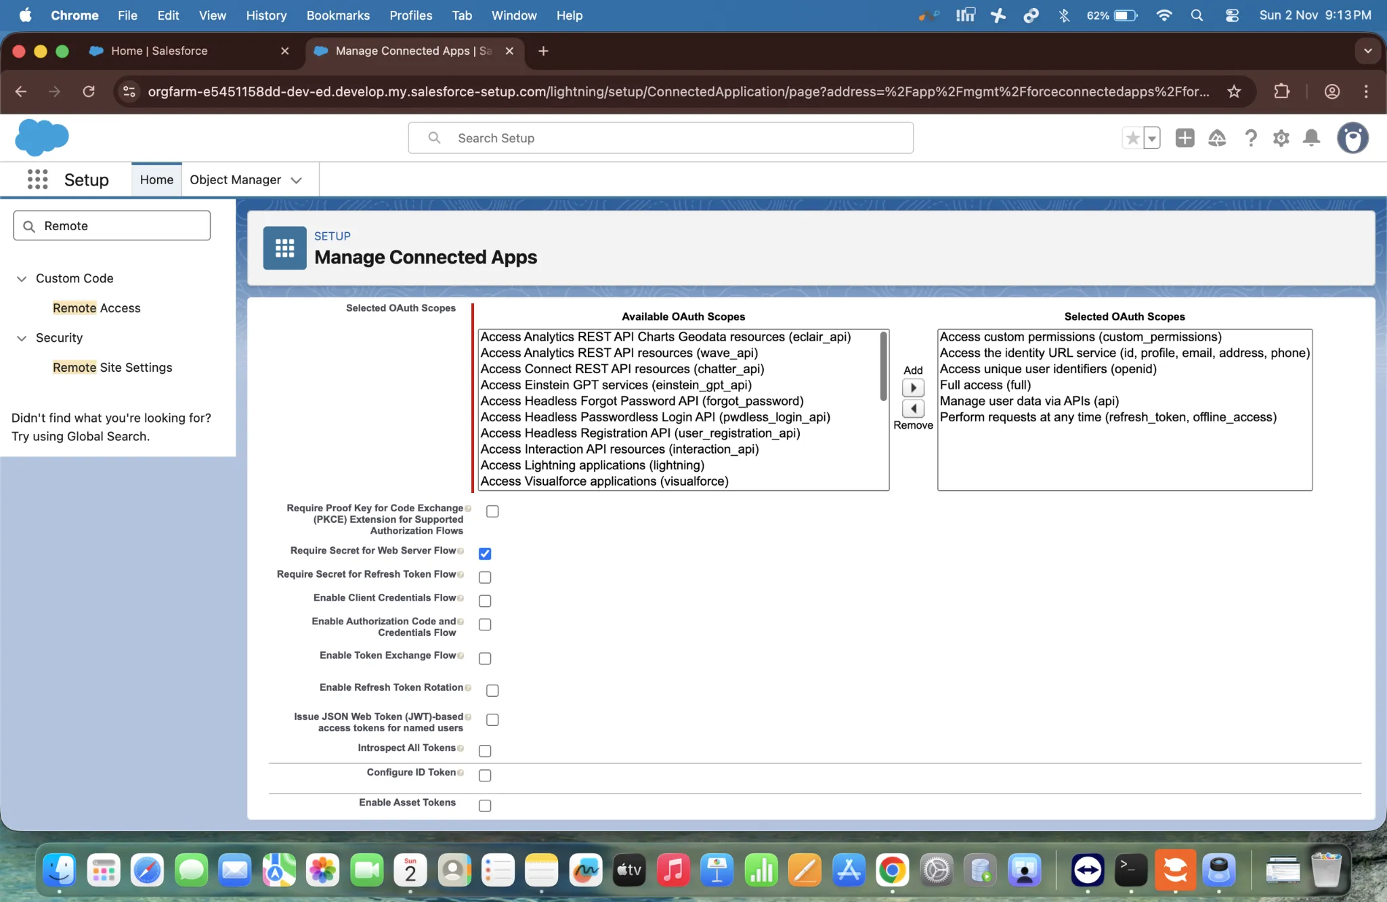Click the Favorites star icon
The width and height of the screenshot is (1387, 902).
point(1132,138)
